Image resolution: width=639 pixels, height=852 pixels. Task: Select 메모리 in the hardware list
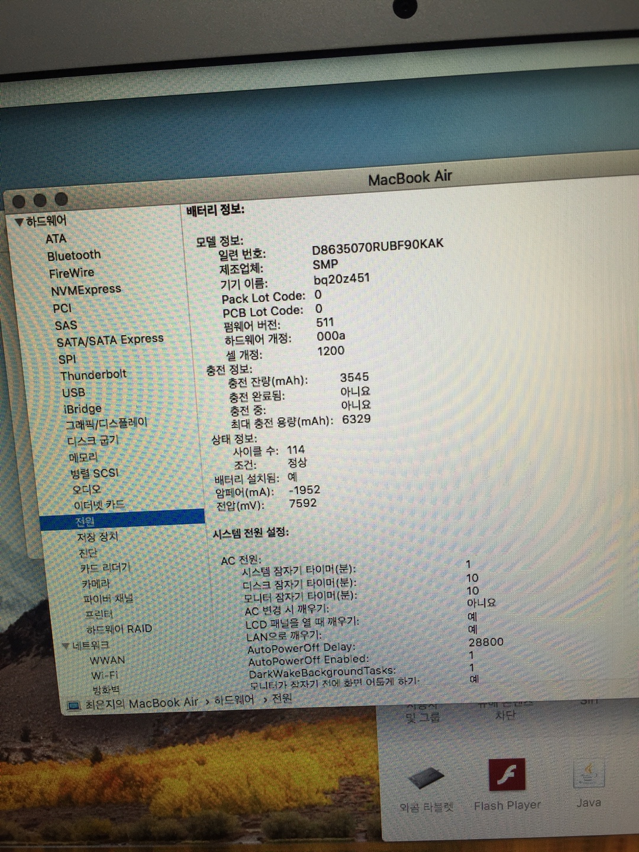pyautogui.click(x=83, y=457)
